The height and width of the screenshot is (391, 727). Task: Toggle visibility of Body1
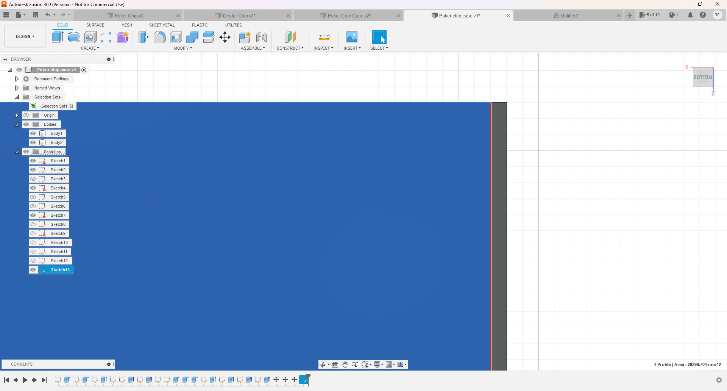click(x=33, y=133)
